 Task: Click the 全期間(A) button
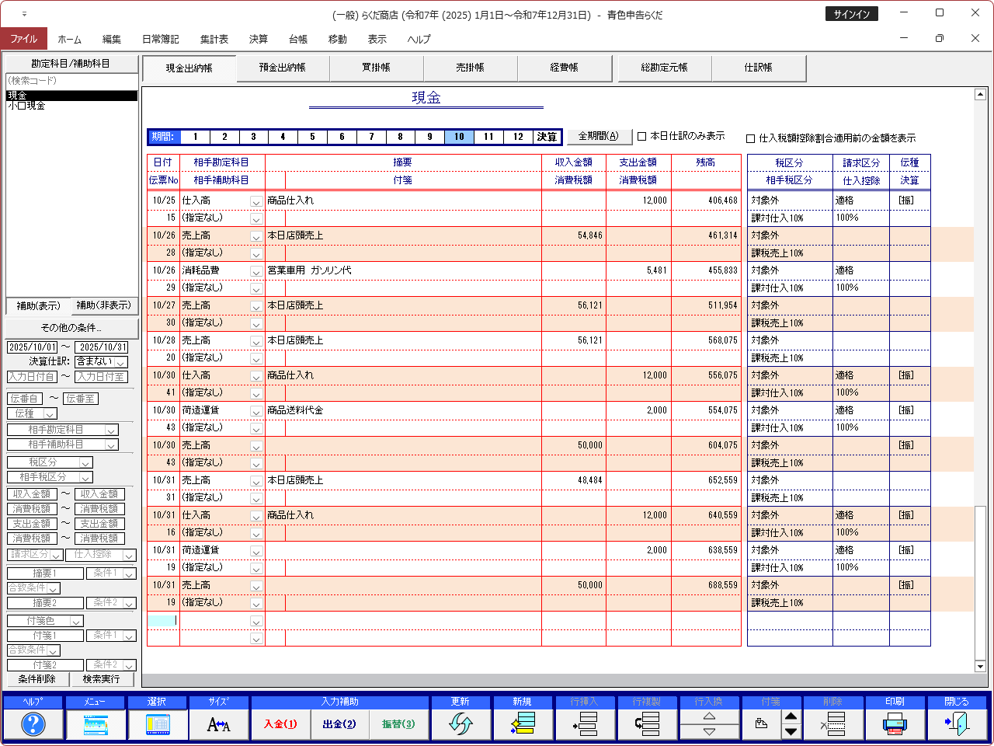pyautogui.click(x=599, y=136)
